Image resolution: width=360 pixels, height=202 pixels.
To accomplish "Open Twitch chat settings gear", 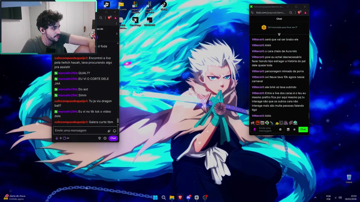I will pyautogui.click(x=105, y=138).
